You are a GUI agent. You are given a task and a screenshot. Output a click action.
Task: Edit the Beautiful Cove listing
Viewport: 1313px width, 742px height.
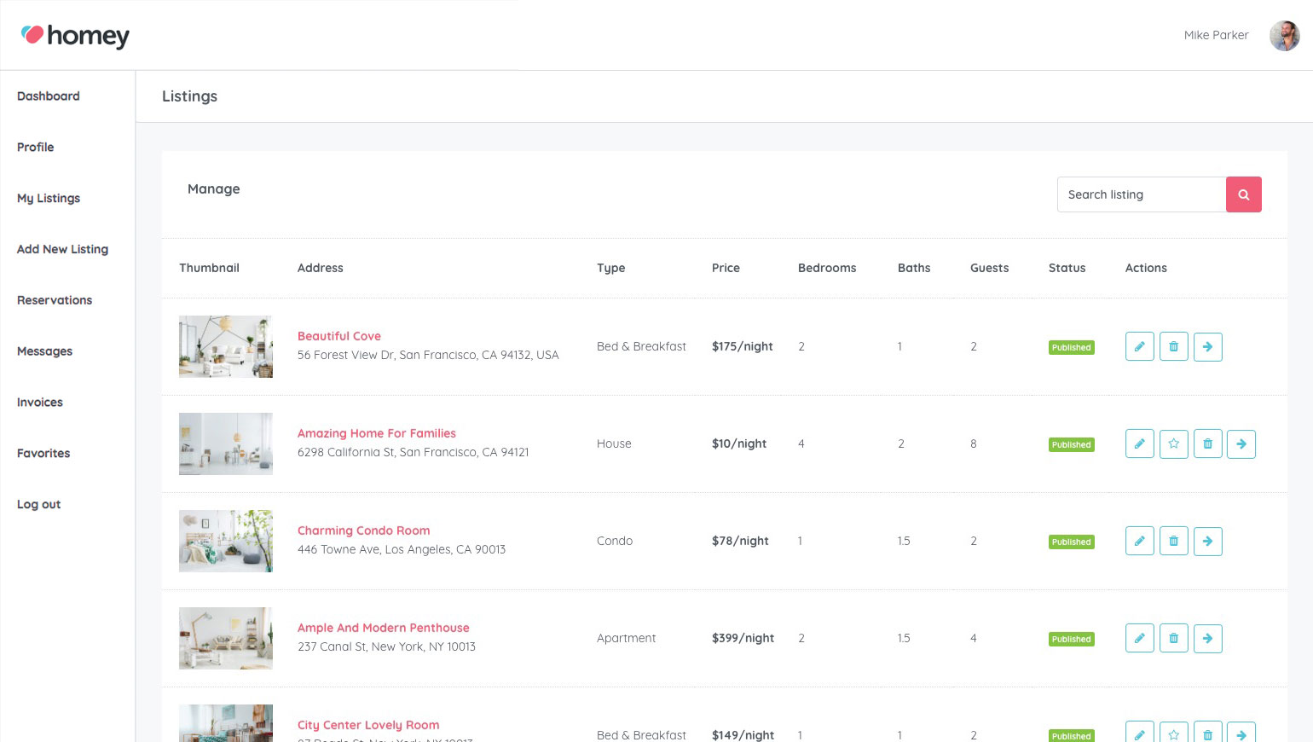1139,347
